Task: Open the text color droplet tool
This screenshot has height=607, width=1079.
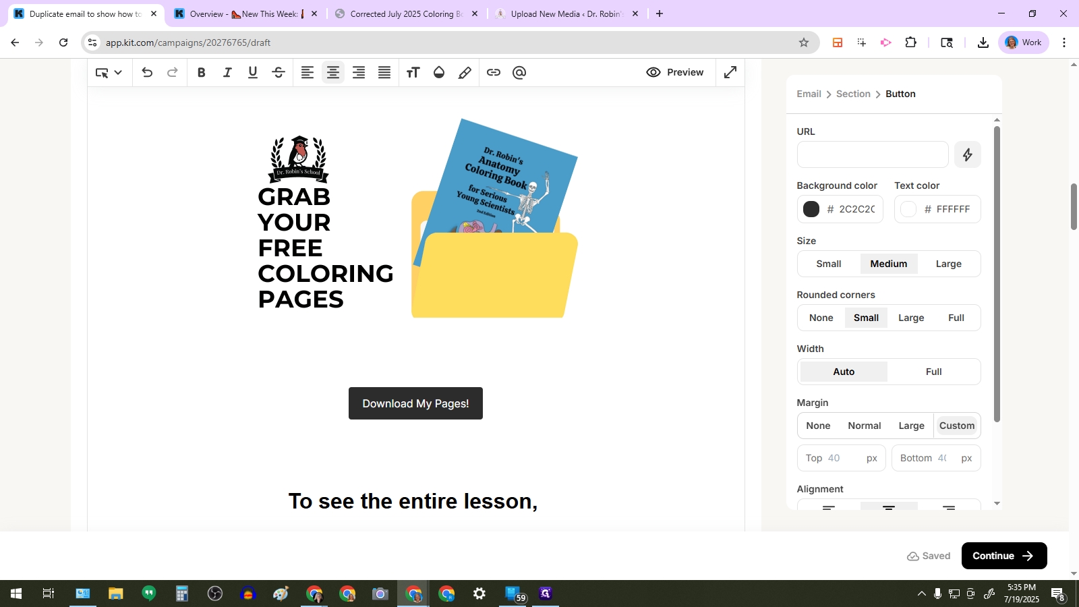Action: (439, 73)
